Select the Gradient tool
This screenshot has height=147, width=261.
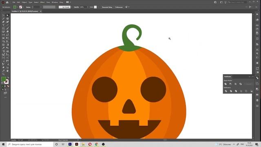[7, 45]
